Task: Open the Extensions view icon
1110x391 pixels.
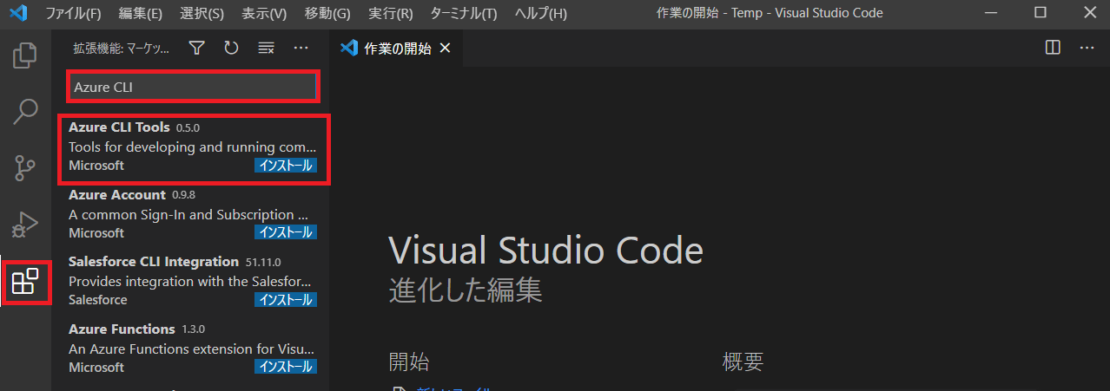Action: [25, 281]
